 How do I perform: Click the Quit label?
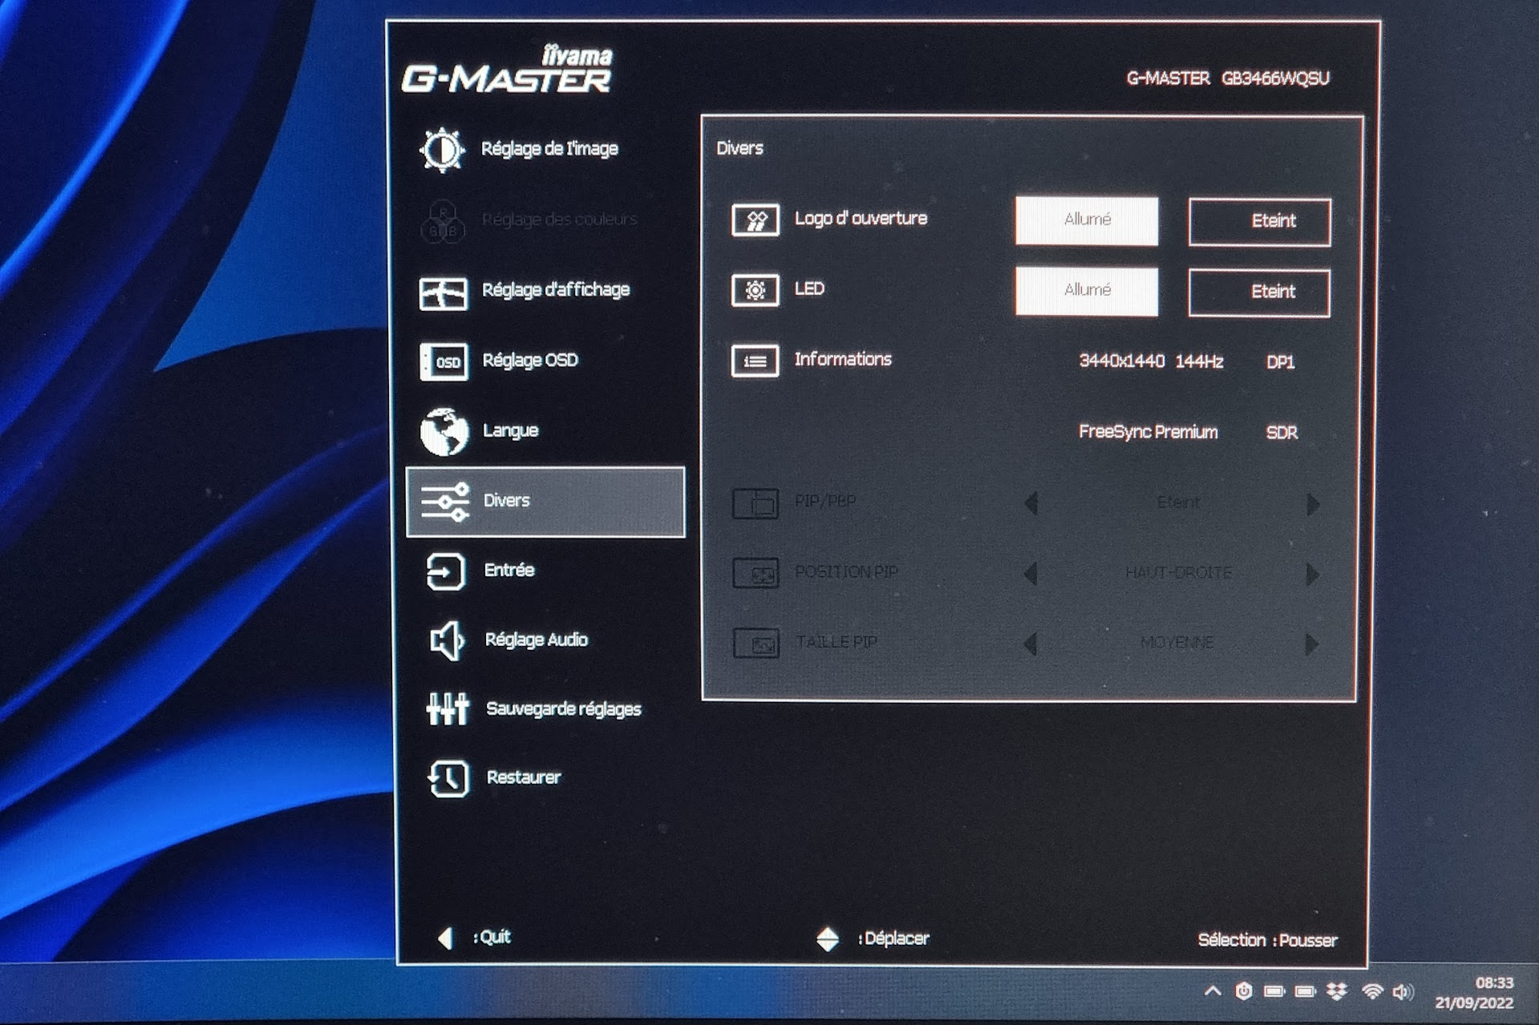click(495, 937)
